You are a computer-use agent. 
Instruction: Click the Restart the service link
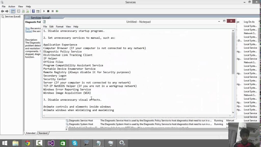point(29,31)
